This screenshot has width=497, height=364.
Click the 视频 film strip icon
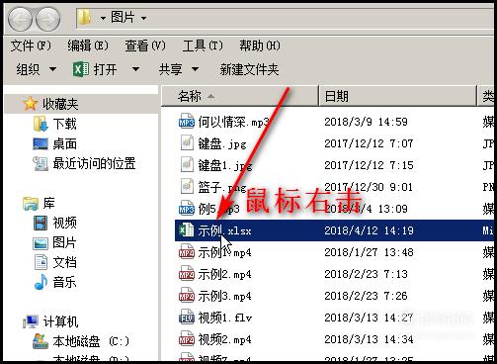[41, 223]
